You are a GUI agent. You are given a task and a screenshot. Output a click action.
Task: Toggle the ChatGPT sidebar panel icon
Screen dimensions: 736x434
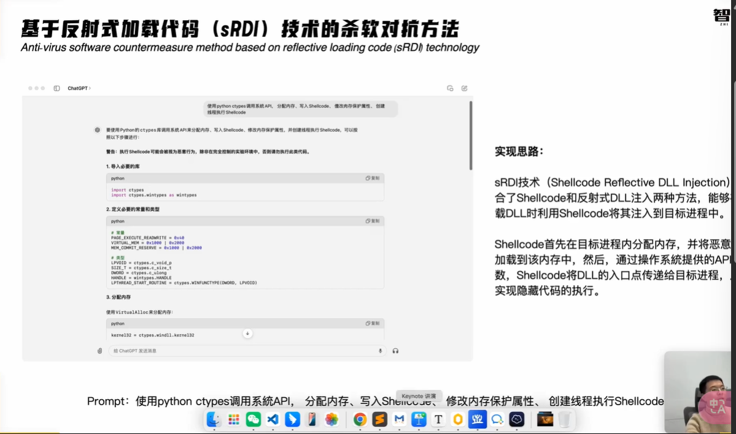point(56,88)
